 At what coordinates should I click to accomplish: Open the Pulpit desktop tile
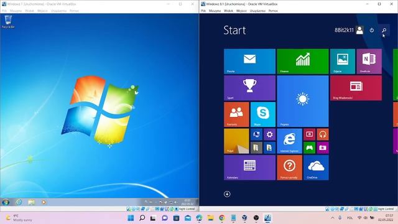[x=236, y=141]
